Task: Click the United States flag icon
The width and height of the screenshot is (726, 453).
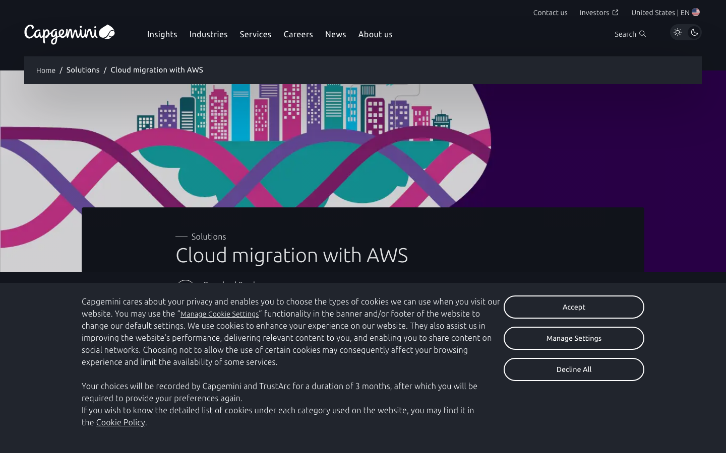Action: tap(696, 12)
